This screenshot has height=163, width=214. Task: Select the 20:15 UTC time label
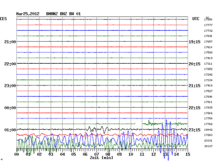click(x=195, y=64)
